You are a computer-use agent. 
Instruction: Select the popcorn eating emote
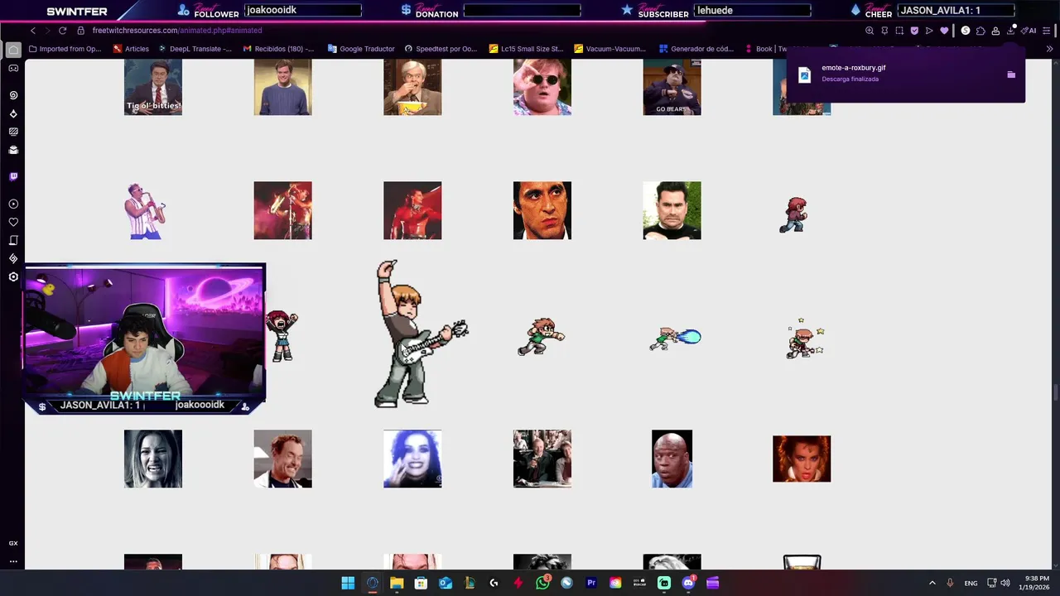412,87
